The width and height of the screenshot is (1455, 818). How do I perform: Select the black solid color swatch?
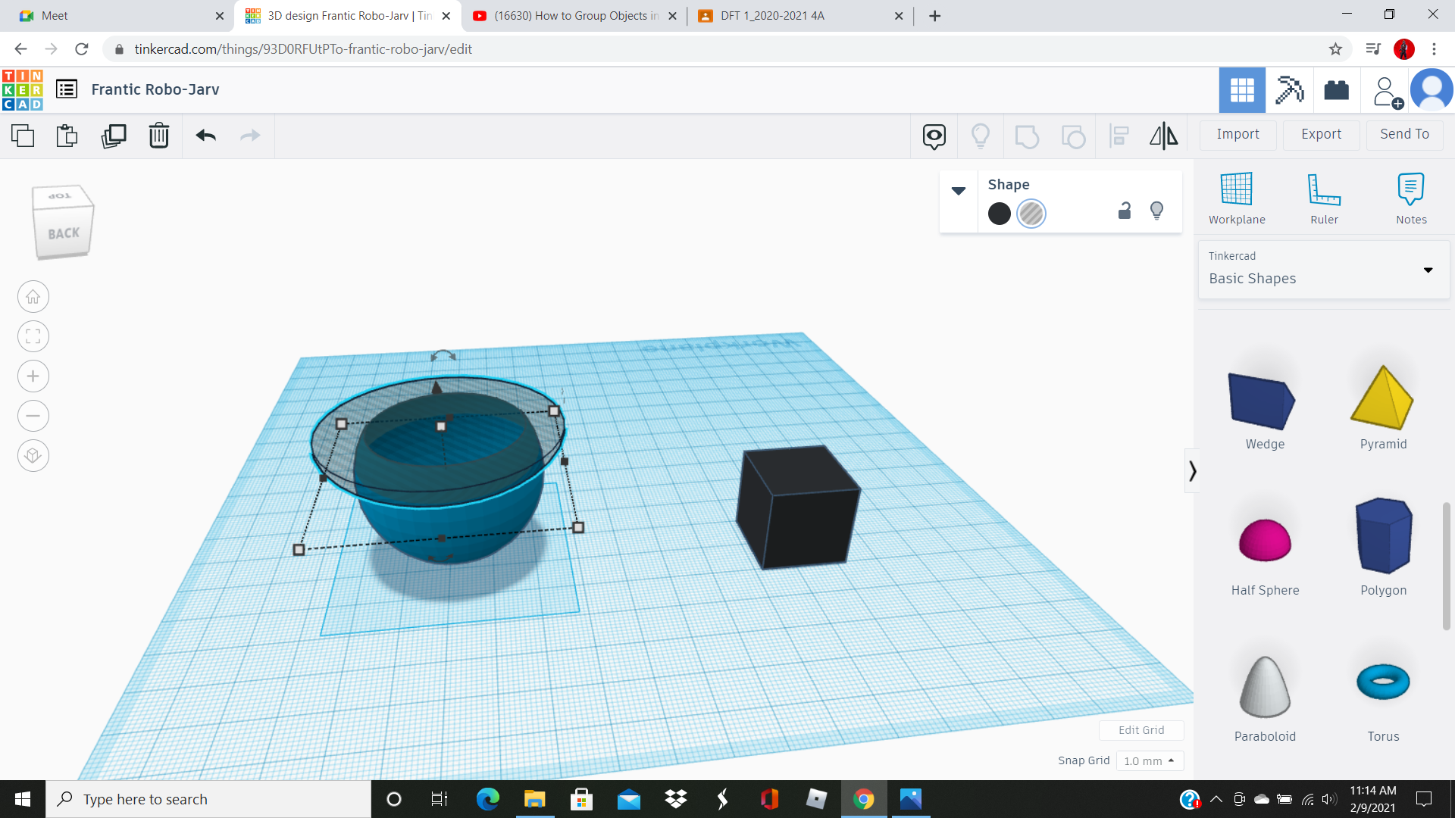click(999, 214)
